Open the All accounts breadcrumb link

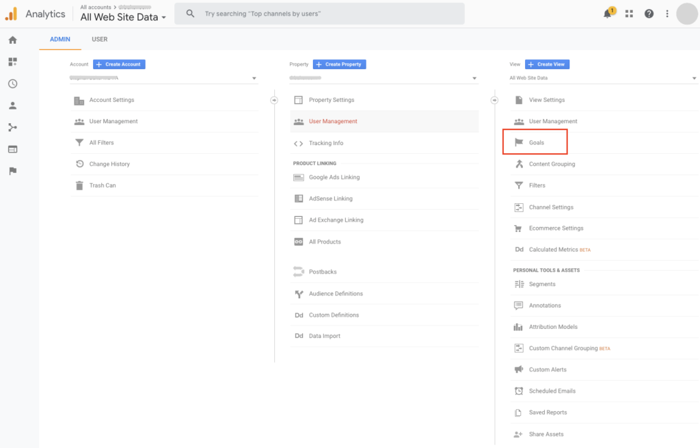[96, 7]
